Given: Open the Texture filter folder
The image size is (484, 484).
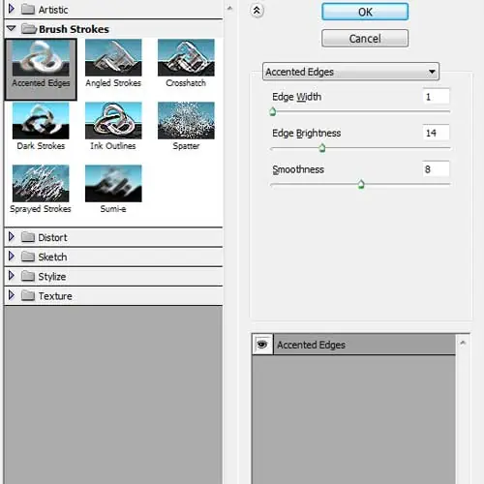Looking at the screenshot, I should [x=12, y=295].
